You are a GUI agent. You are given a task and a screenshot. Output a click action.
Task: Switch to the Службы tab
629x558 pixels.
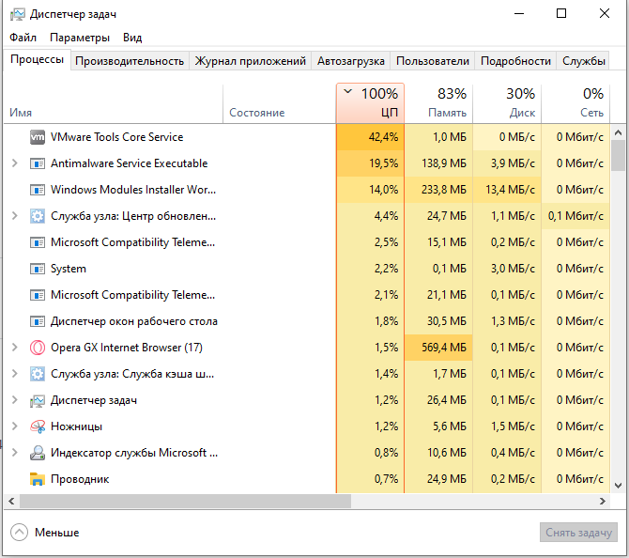(x=583, y=61)
